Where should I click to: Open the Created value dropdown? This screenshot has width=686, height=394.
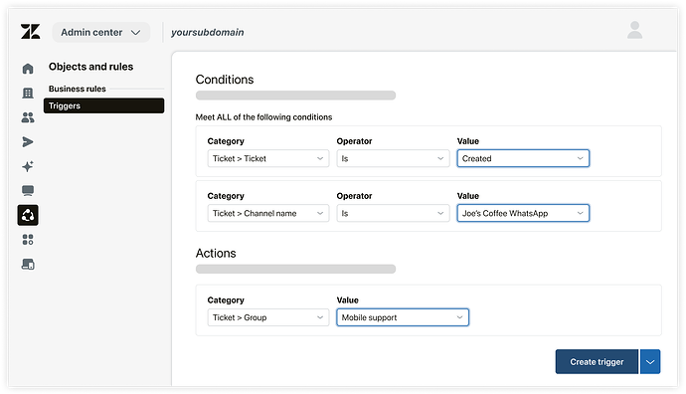click(x=523, y=158)
